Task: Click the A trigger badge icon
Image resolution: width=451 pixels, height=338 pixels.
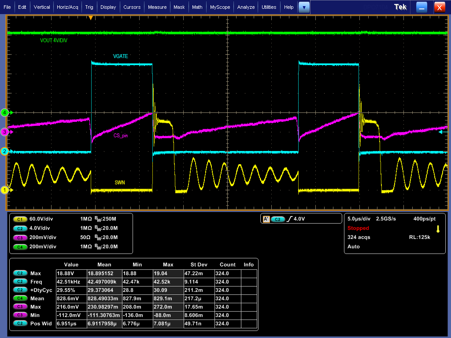Action: (x=266, y=219)
